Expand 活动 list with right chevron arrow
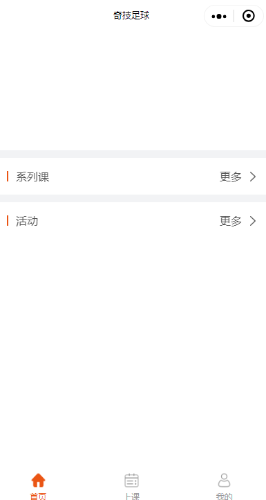This screenshot has height=500, width=266. click(x=253, y=221)
